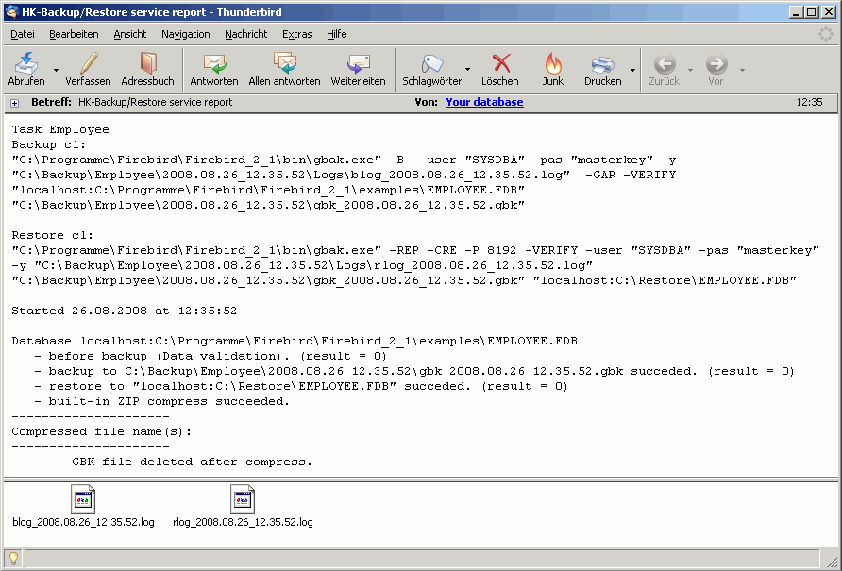Select attachment blog_2008.08.26_12.35.52.log
This screenshot has width=842, height=571.
83,507
